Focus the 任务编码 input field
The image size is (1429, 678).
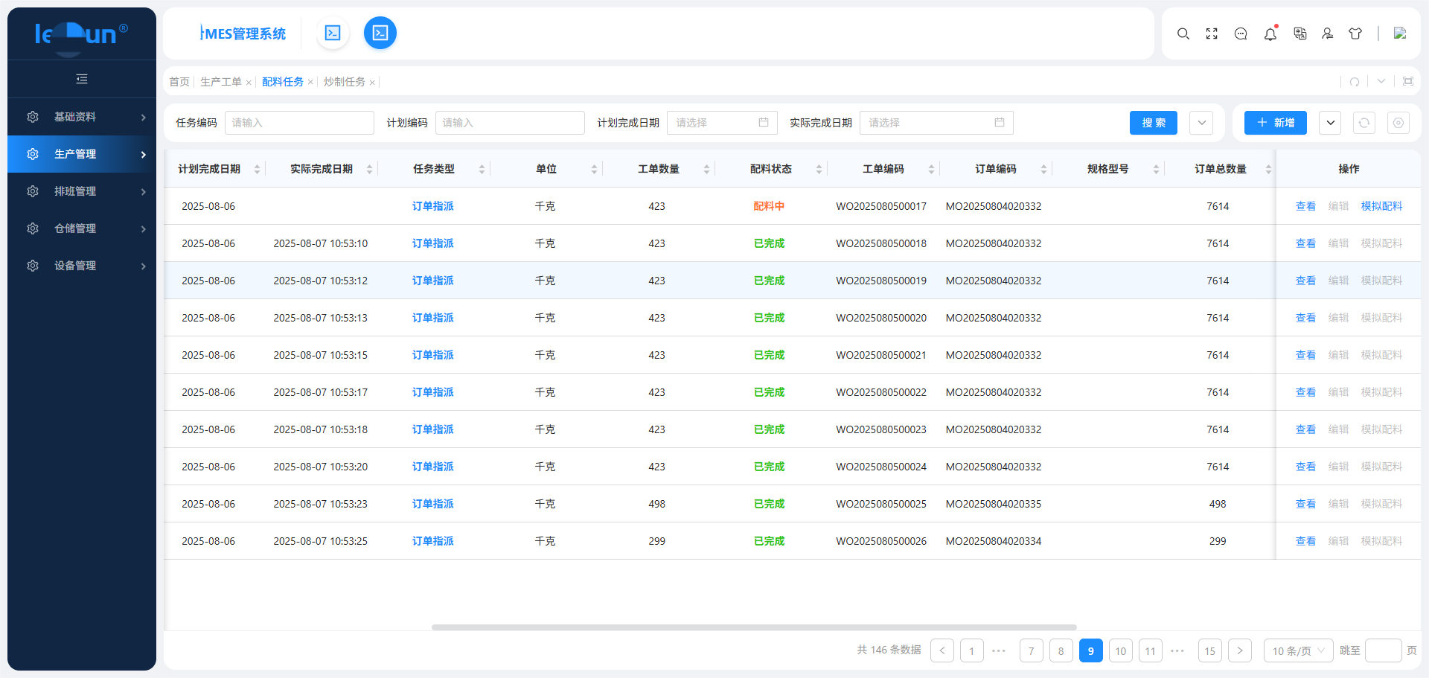coord(299,123)
